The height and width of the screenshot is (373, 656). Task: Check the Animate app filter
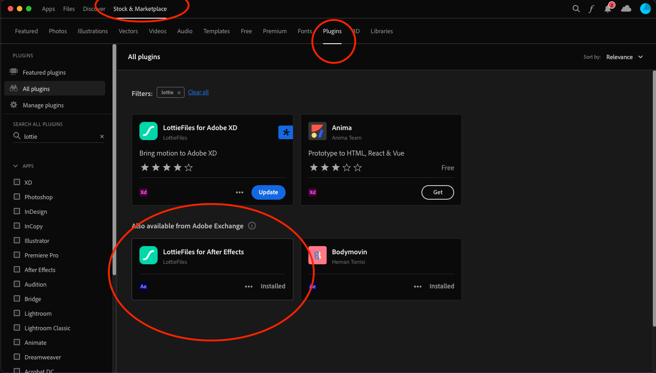tap(17, 342)
